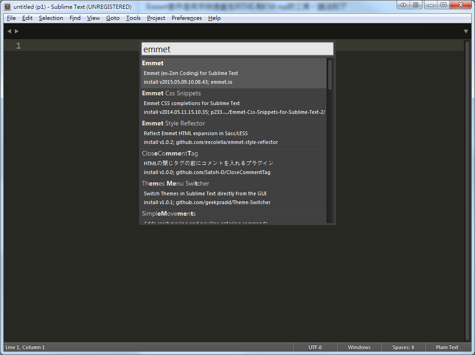Screen dimensions: 475x355
Task: Open the Goto menu
Action: [113, 18]
